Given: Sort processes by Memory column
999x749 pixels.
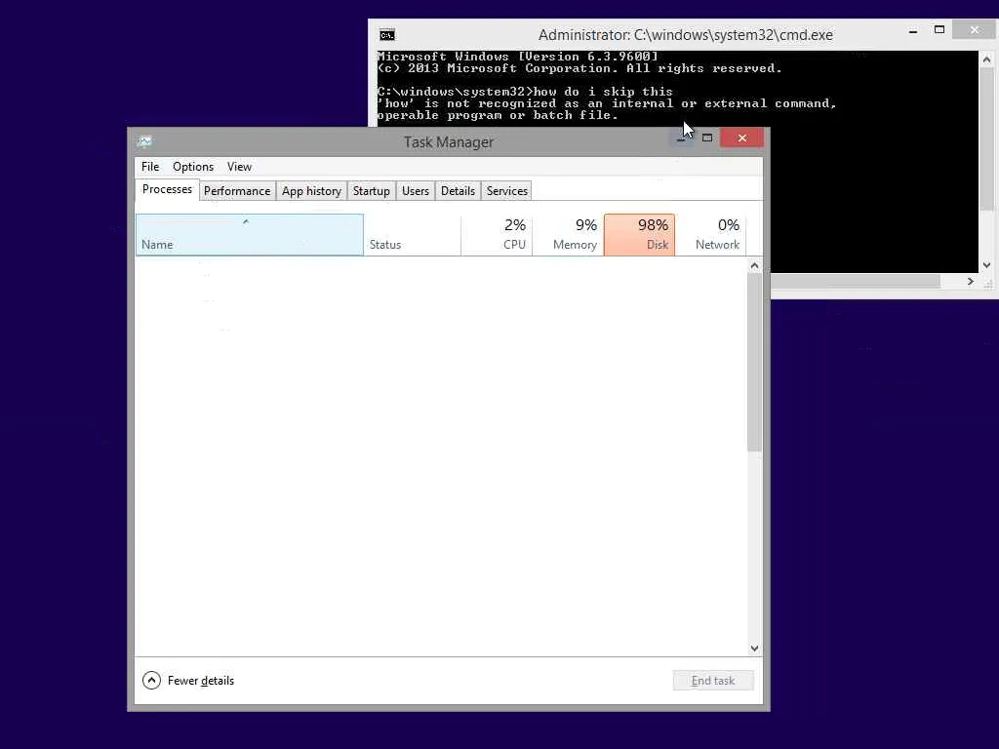Looking at the screenshot, I should (x=568, y=235).
